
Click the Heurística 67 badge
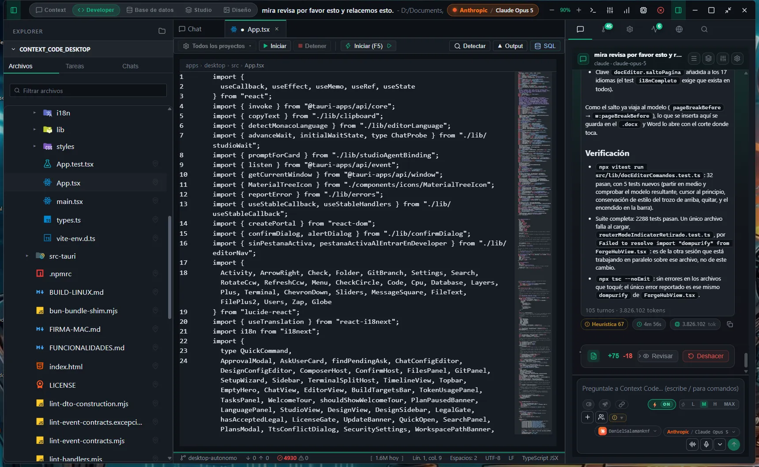pos(604,324)
